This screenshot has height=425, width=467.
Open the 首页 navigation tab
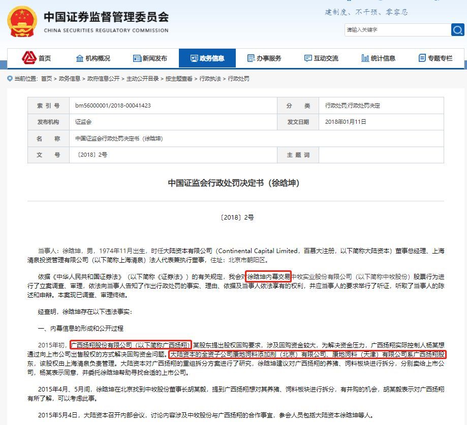pyautogui.click(x=45, y=58)
